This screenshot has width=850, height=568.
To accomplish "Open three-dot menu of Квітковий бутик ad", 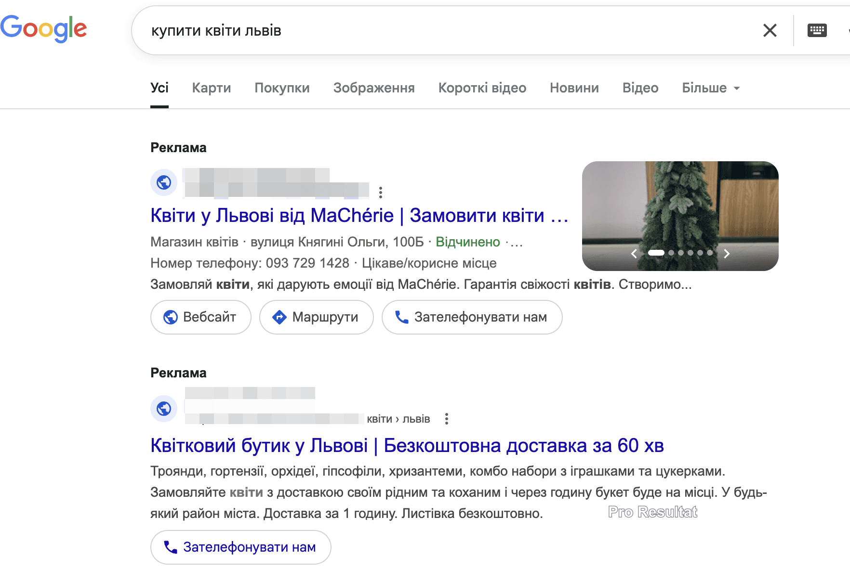I will pyautogui.click(x=447, y=419).
